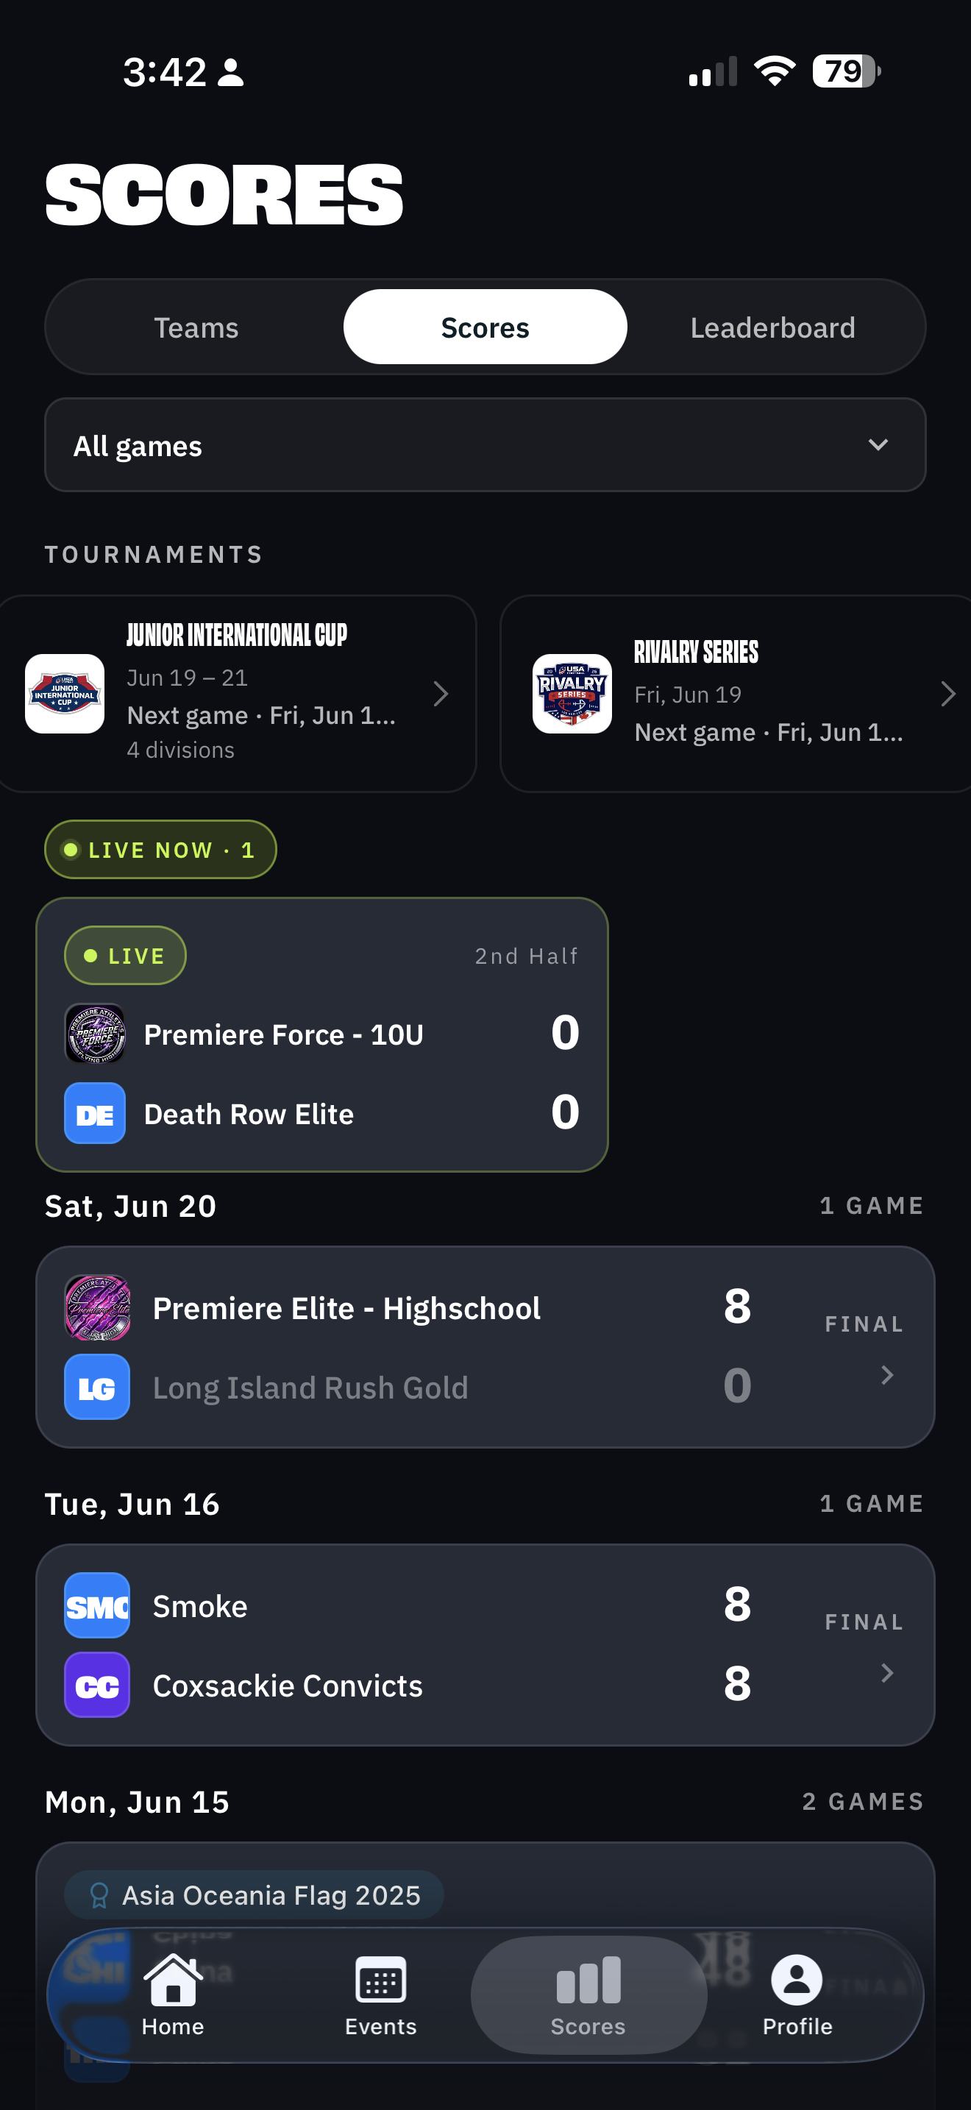This screenshot has height=2110, width=971.
Task: Select the Scores segmented tab
Action: point(485,327)
